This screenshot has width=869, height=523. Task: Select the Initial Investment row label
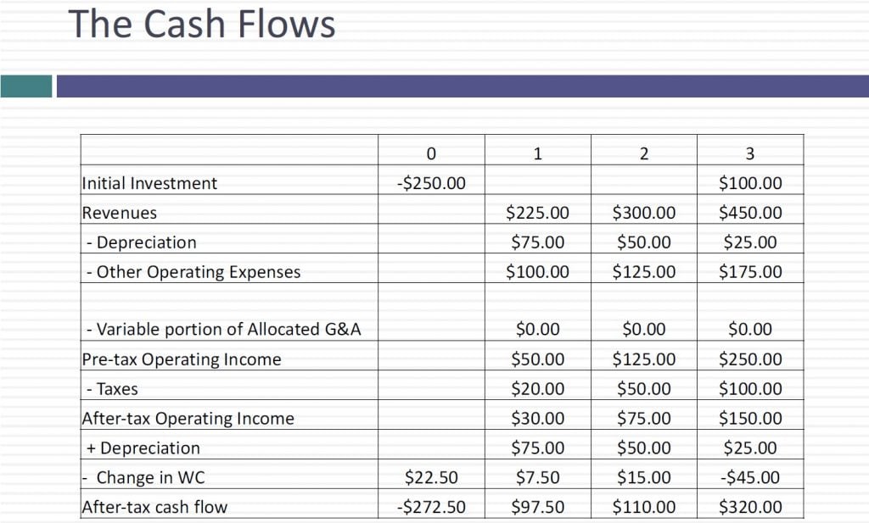pos(149,183)
